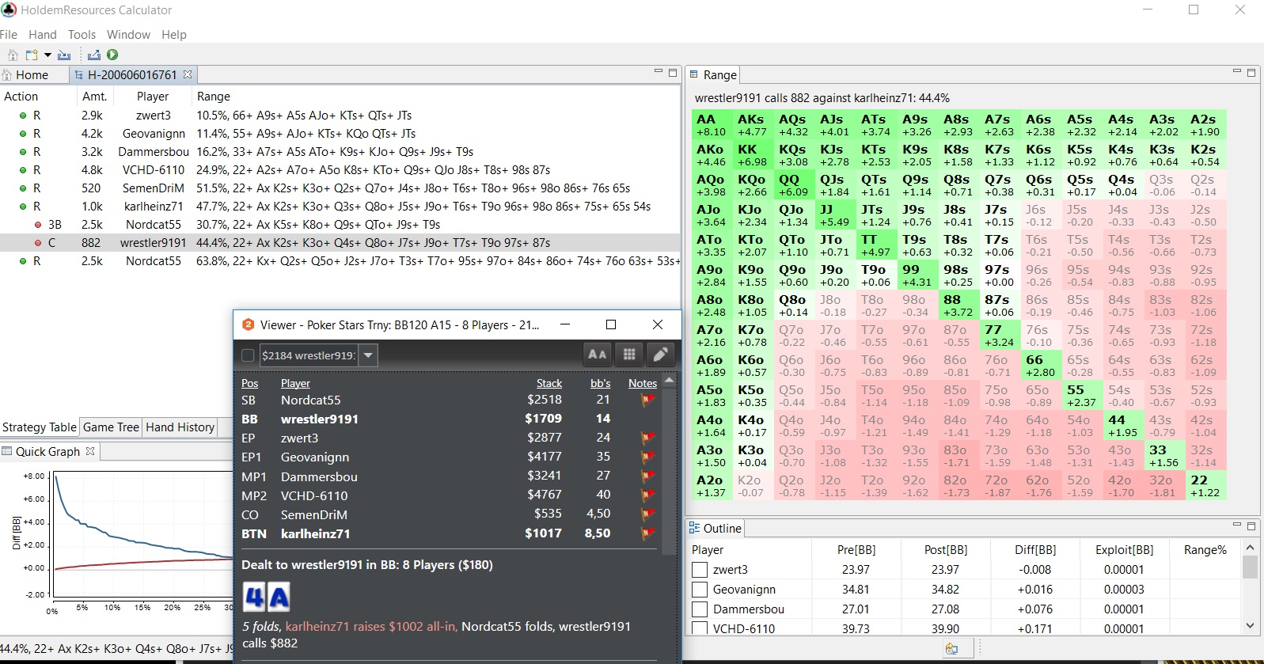This screenshot has width=1264, height=664.
Task: Click the import hand toolbar icon
Action: 64,55
